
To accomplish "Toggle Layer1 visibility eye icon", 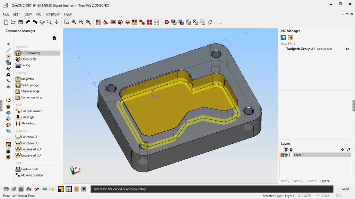I will click(x=286, y=155).
